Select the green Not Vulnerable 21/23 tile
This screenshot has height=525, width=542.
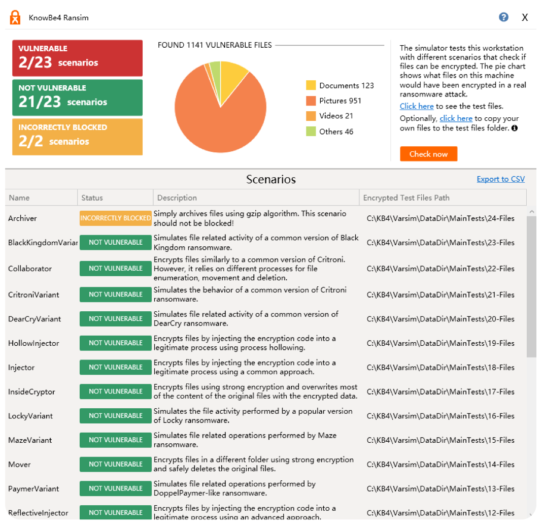pyautogui.click(x=78, y=97)
